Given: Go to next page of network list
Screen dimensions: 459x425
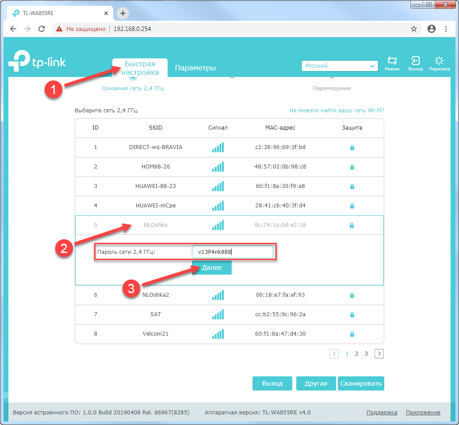Looking at the screenshot, I should (379, 353).
